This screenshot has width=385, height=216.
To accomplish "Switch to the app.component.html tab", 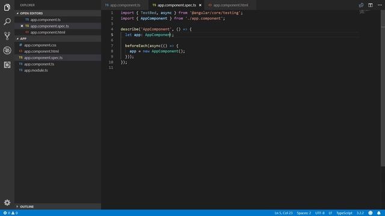I will pos(230,5).
